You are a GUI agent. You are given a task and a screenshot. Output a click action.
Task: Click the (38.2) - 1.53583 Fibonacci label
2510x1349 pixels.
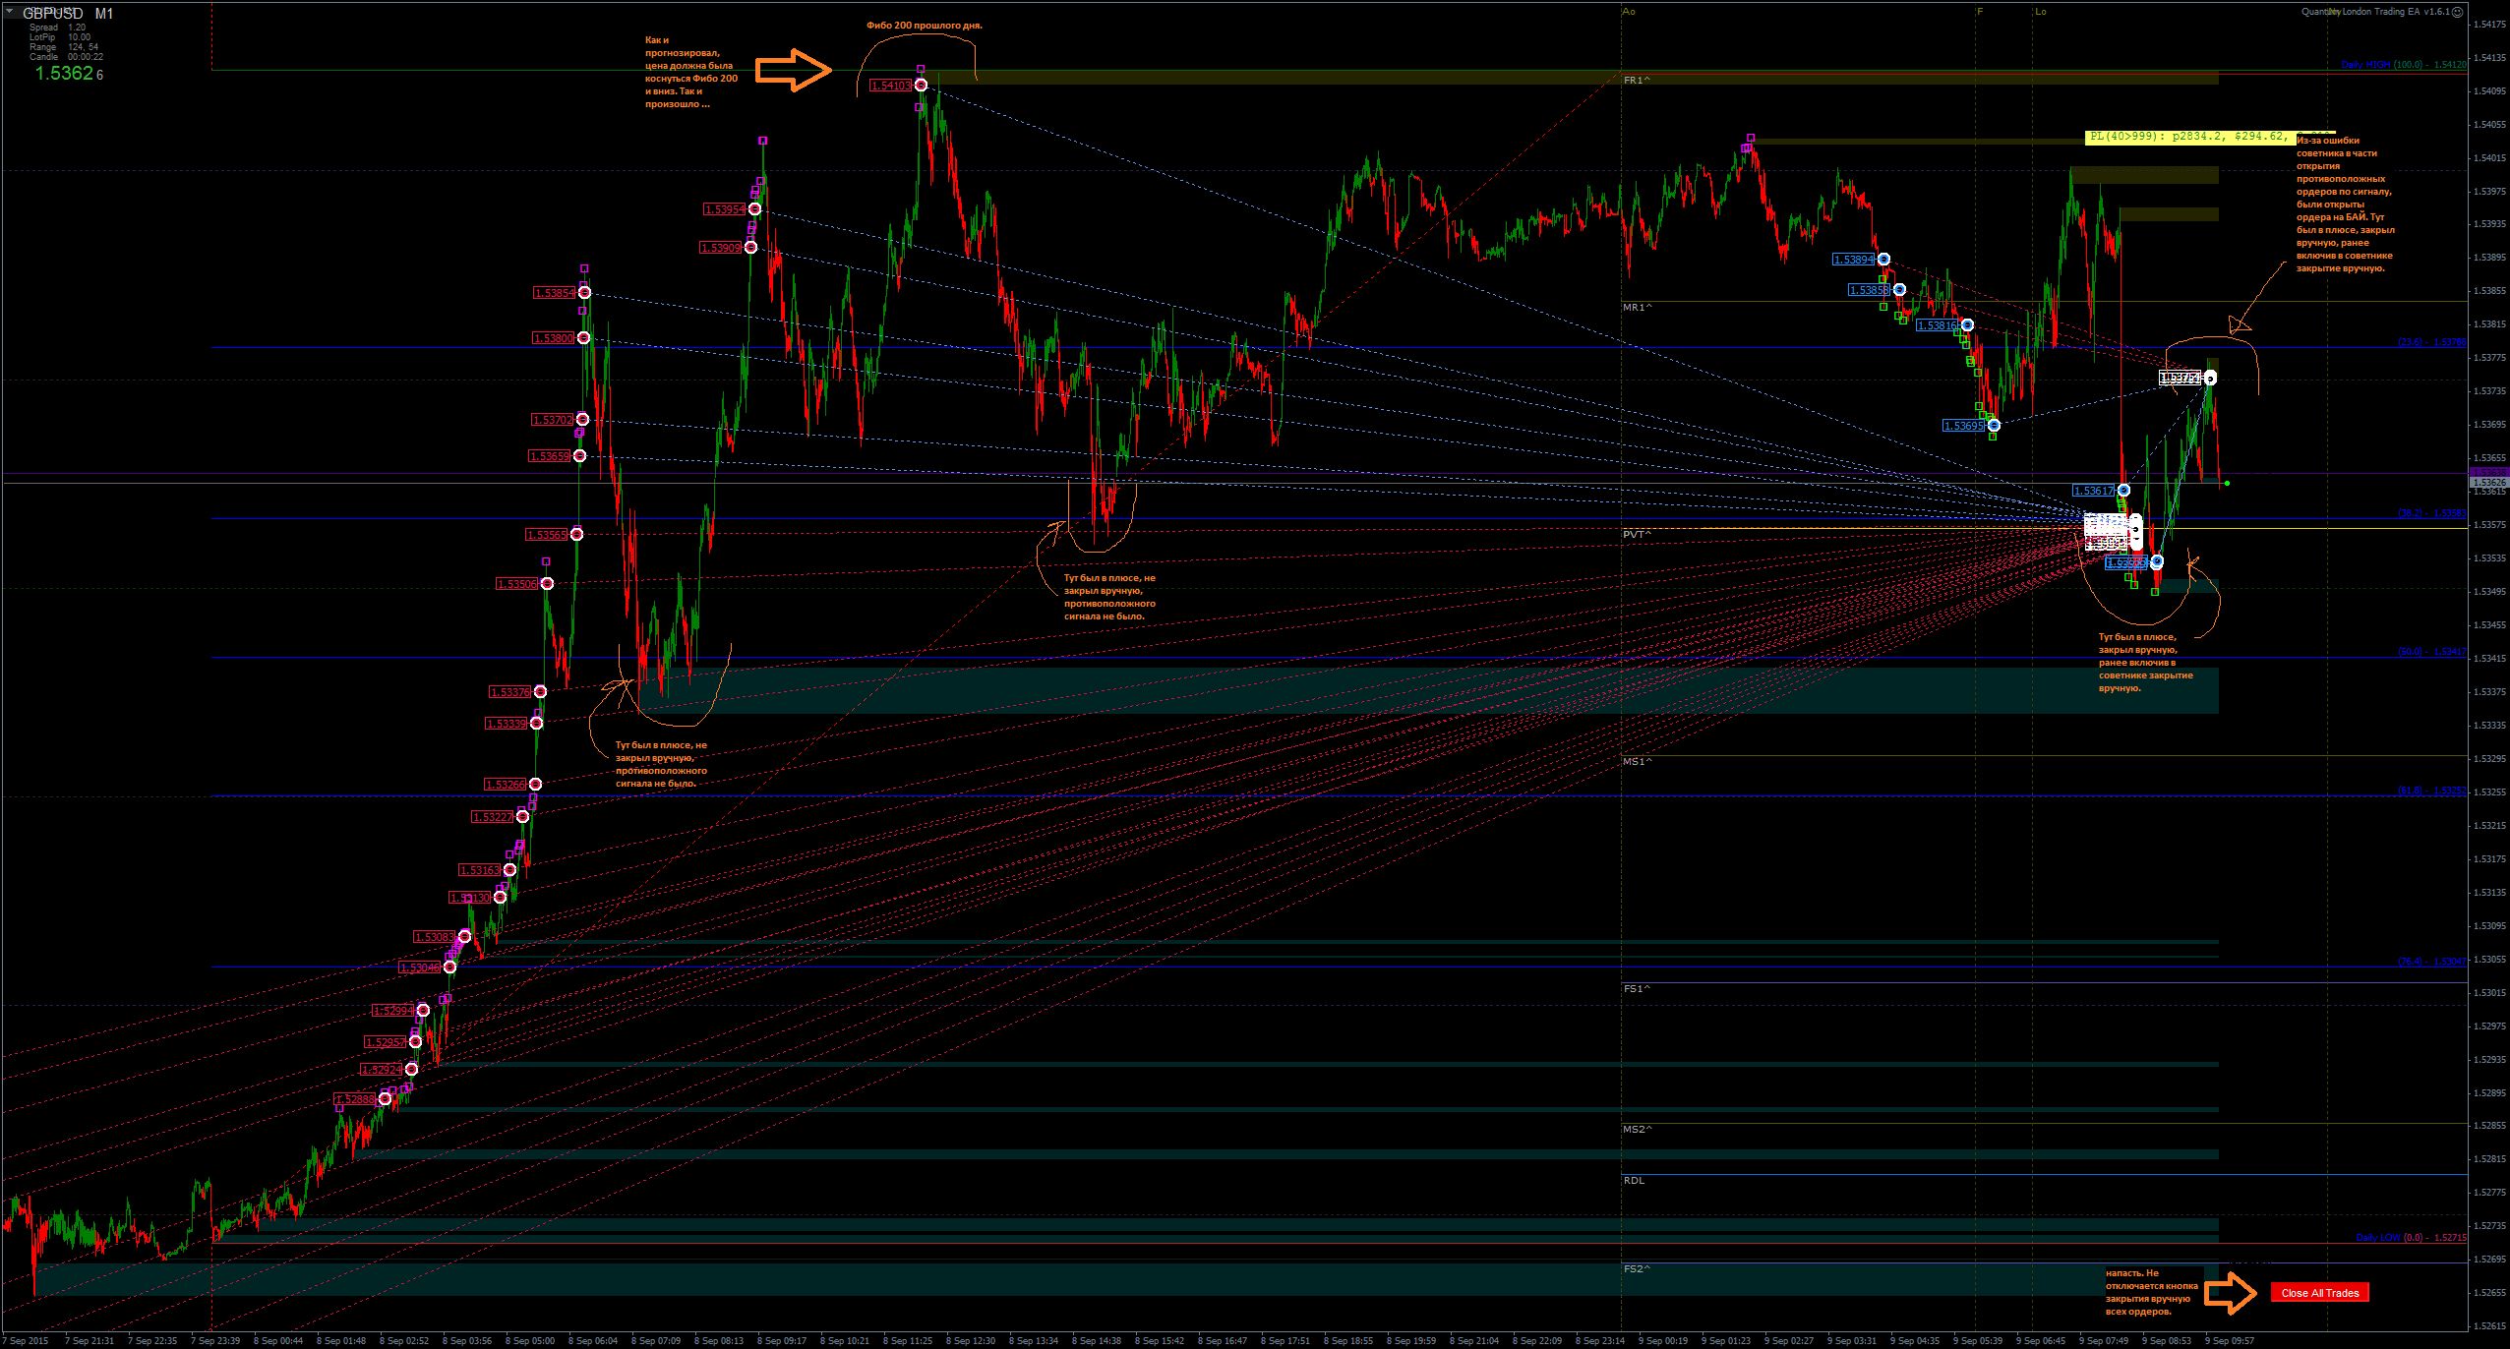[x=2431, y=513]
